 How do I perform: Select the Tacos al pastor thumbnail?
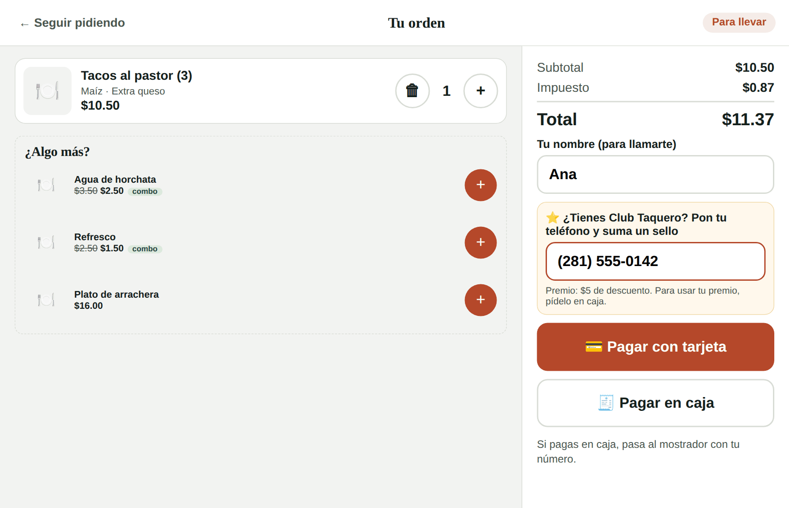pos(47,91)
